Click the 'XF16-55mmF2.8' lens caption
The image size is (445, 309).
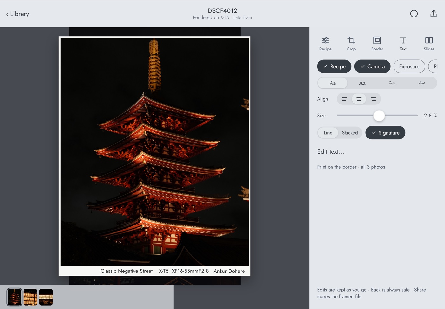pos(190,271)
